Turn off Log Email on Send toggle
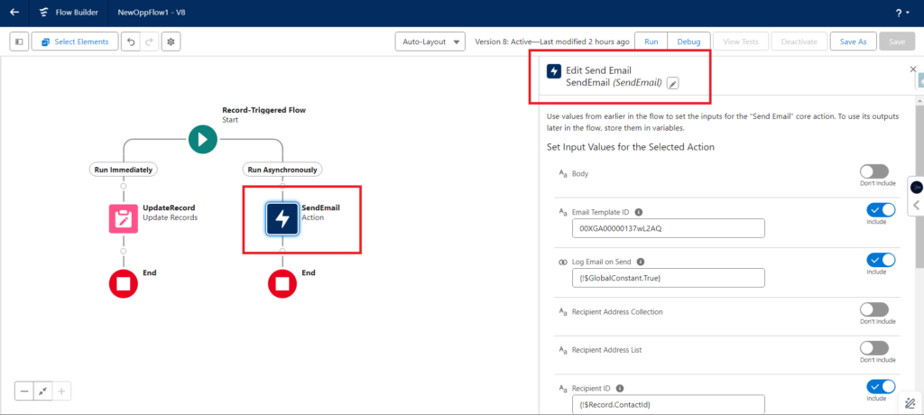This screenshot has width=924, height=415. [880, 260]
